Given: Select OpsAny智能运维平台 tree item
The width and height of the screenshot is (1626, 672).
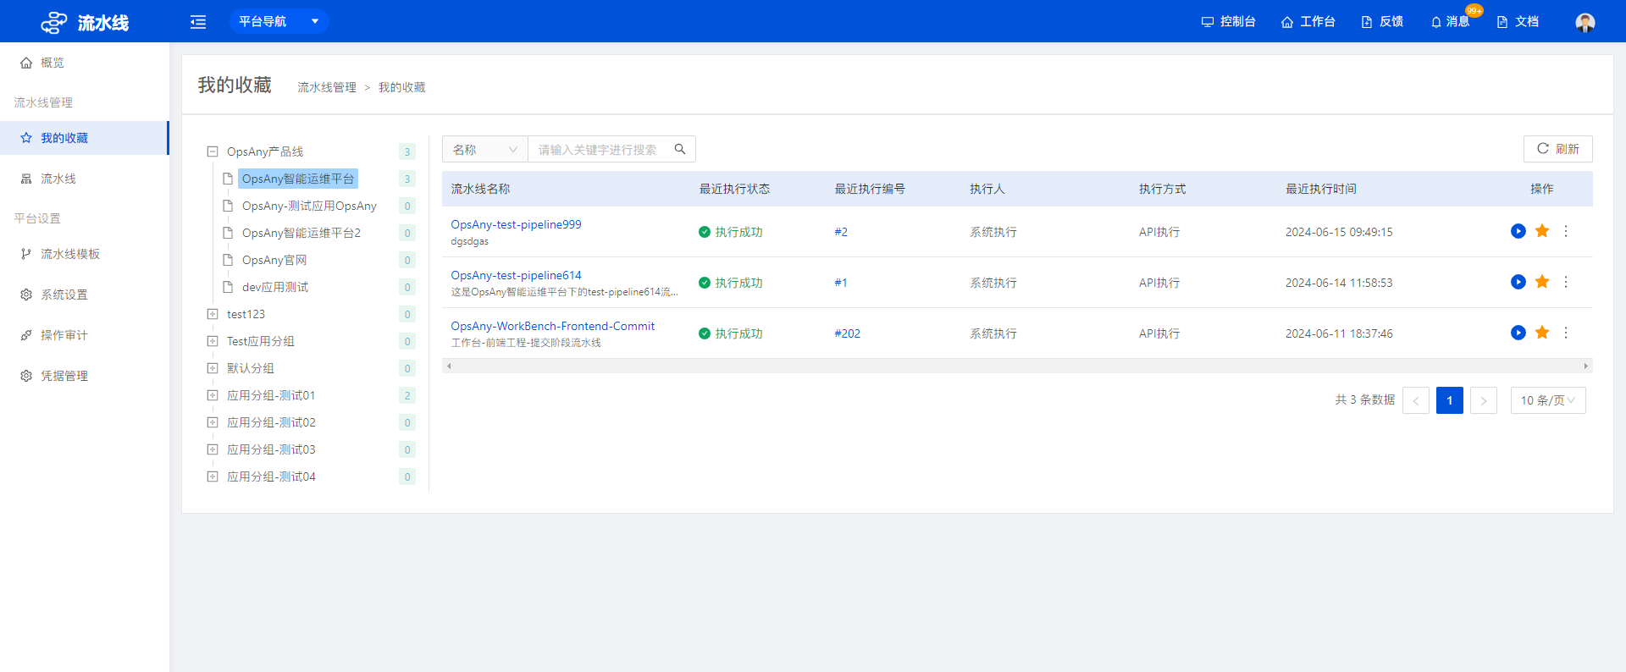Looking at the screenshot, I should click(298, 179).
